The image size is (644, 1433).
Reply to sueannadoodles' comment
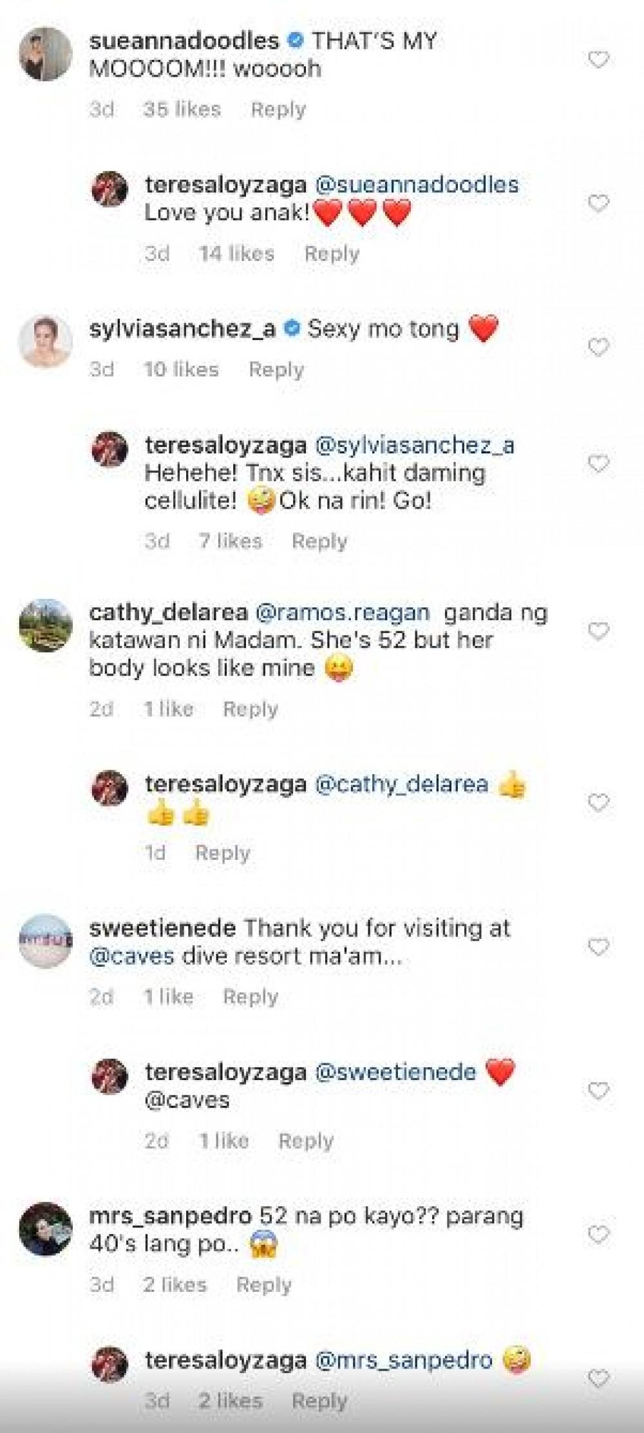tap(278, 109)
